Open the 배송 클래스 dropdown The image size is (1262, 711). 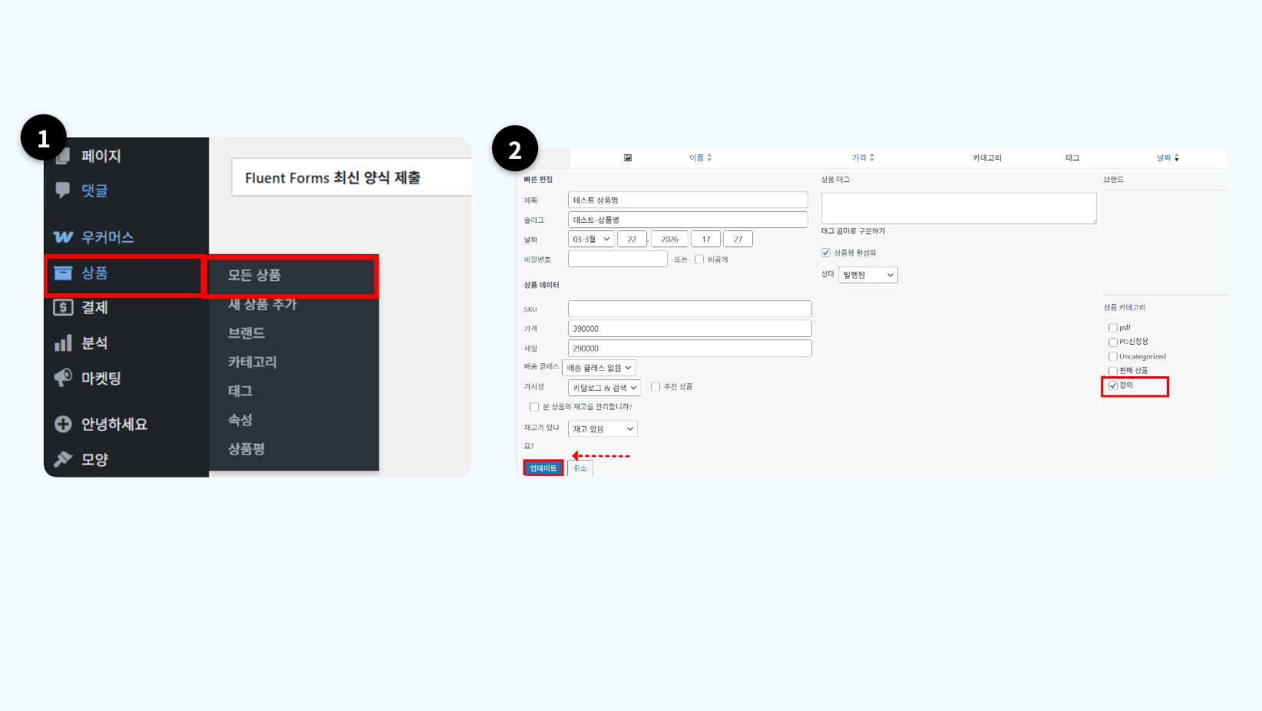[599, 368]
